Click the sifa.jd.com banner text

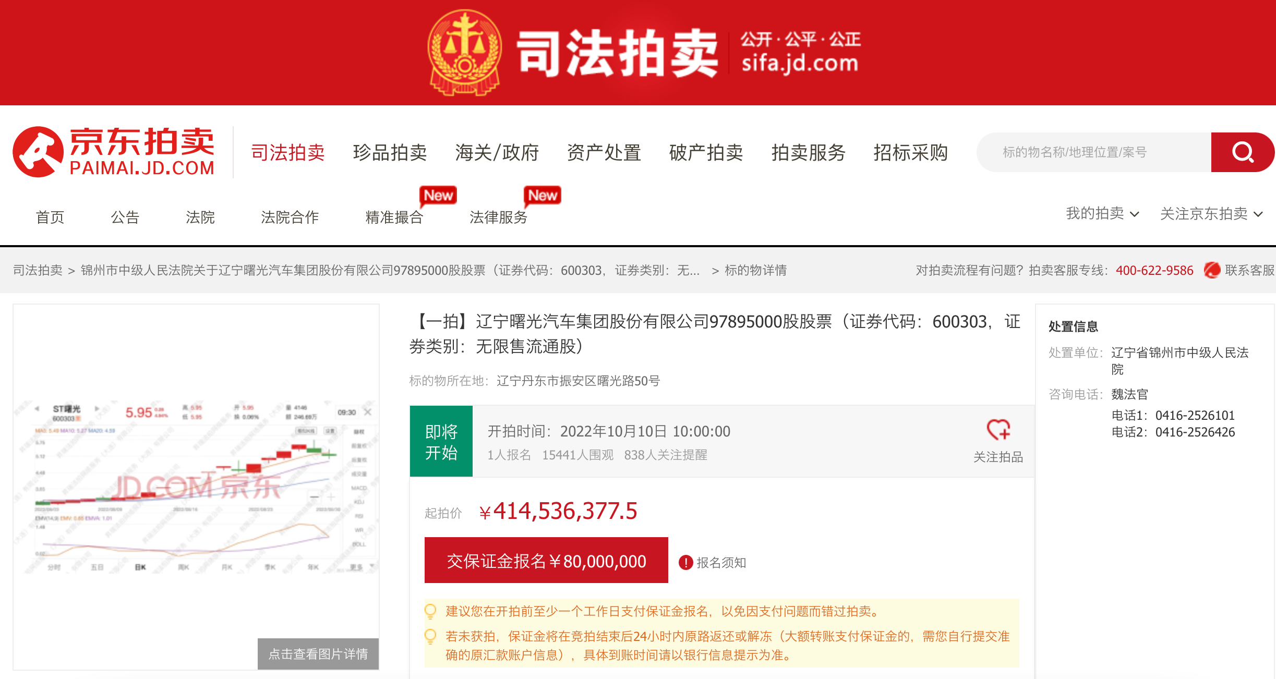(x=800, y=64)
